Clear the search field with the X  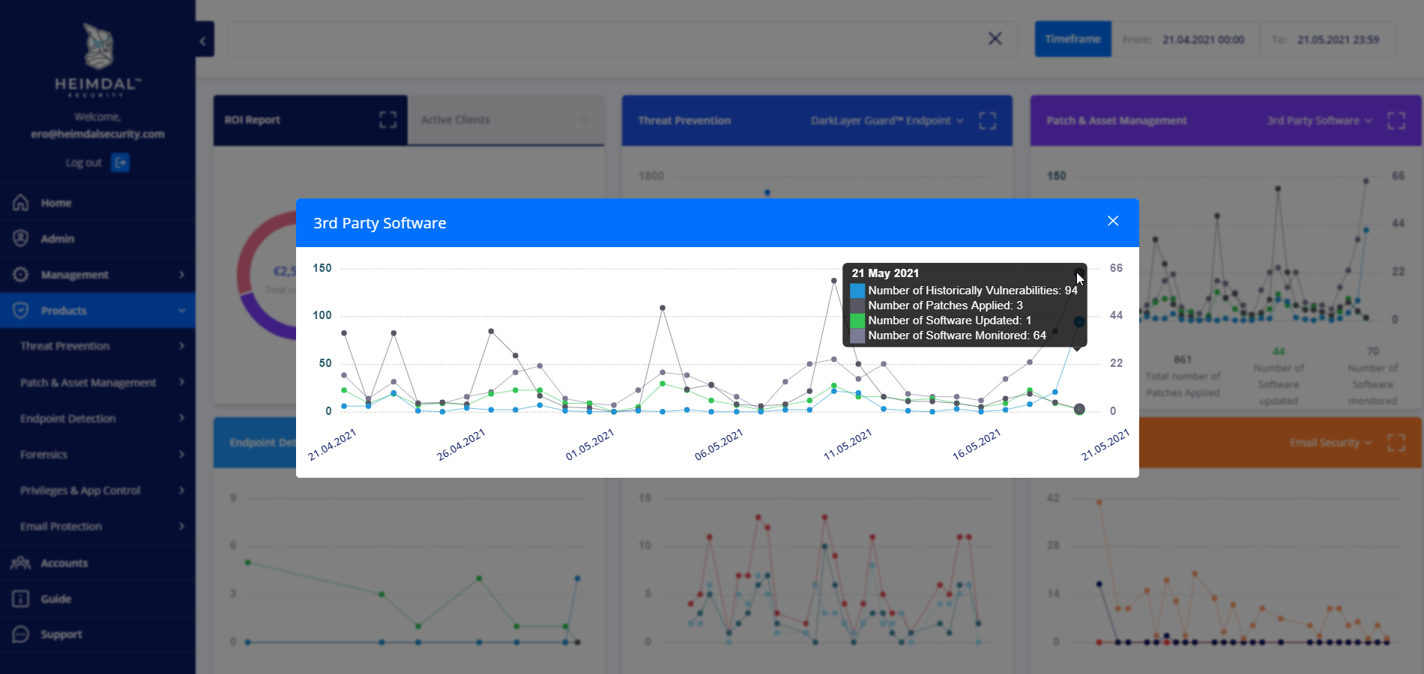tap(995, 38)
